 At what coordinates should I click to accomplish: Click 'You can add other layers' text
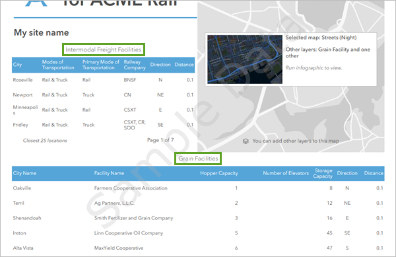(x=296, y=141)
